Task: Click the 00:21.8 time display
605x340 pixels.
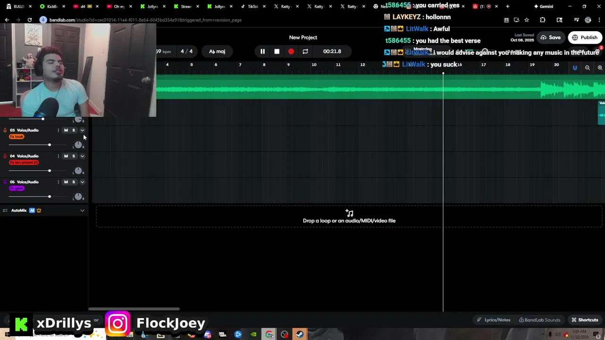Action: pos(332,51)
